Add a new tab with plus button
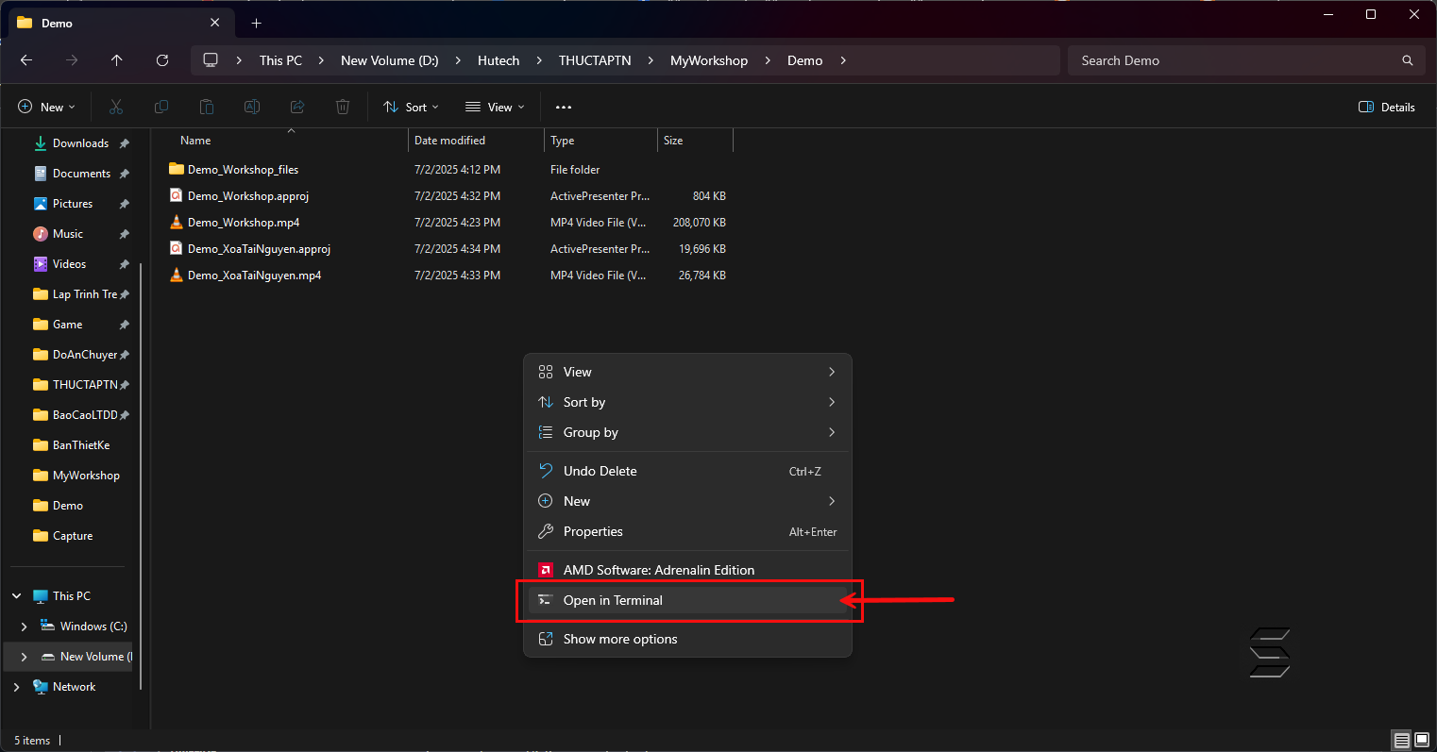 (256, 23)
